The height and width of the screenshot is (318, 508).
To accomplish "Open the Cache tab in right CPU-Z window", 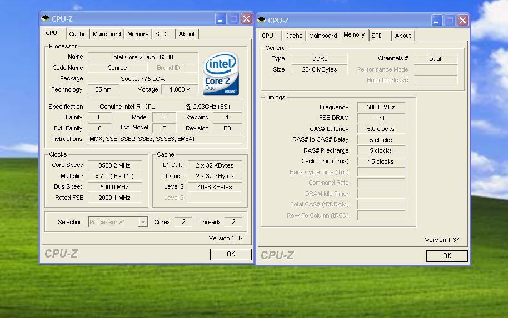I will click(294, 36).
